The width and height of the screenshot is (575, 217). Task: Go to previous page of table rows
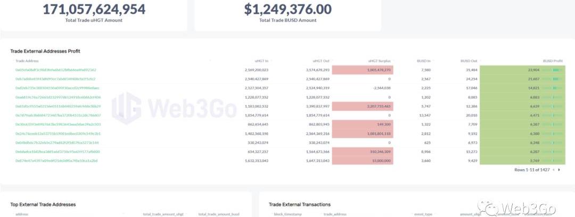click(553, 170)
